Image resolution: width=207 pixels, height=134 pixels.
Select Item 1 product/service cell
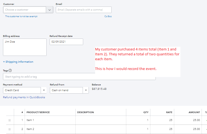click(x=50, y=120)
